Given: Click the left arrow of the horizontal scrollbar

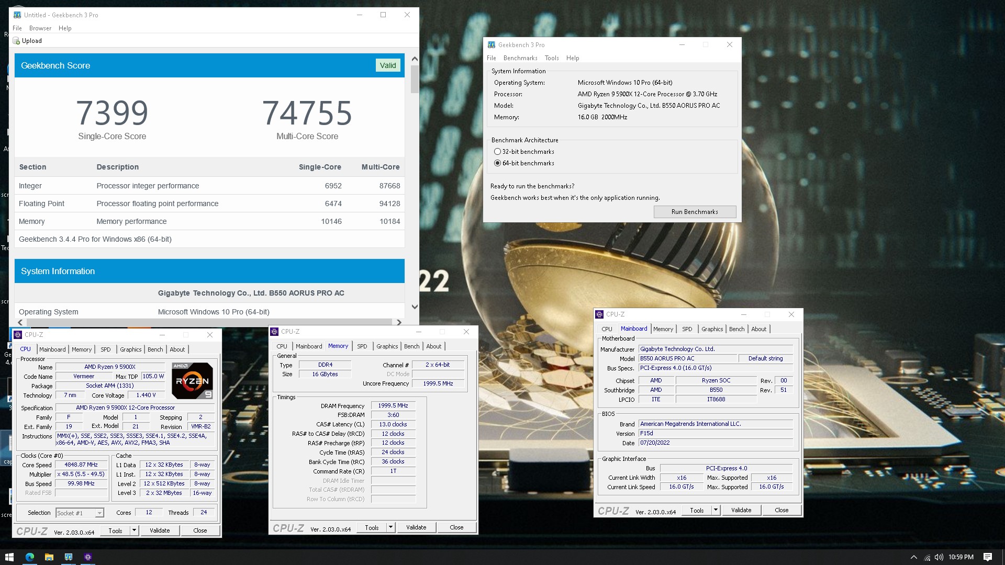Looking at the screenshot, I should 20,323.
